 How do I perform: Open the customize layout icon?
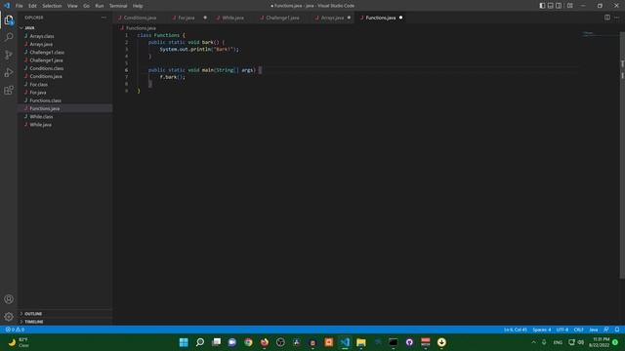(x=570, y=6)
